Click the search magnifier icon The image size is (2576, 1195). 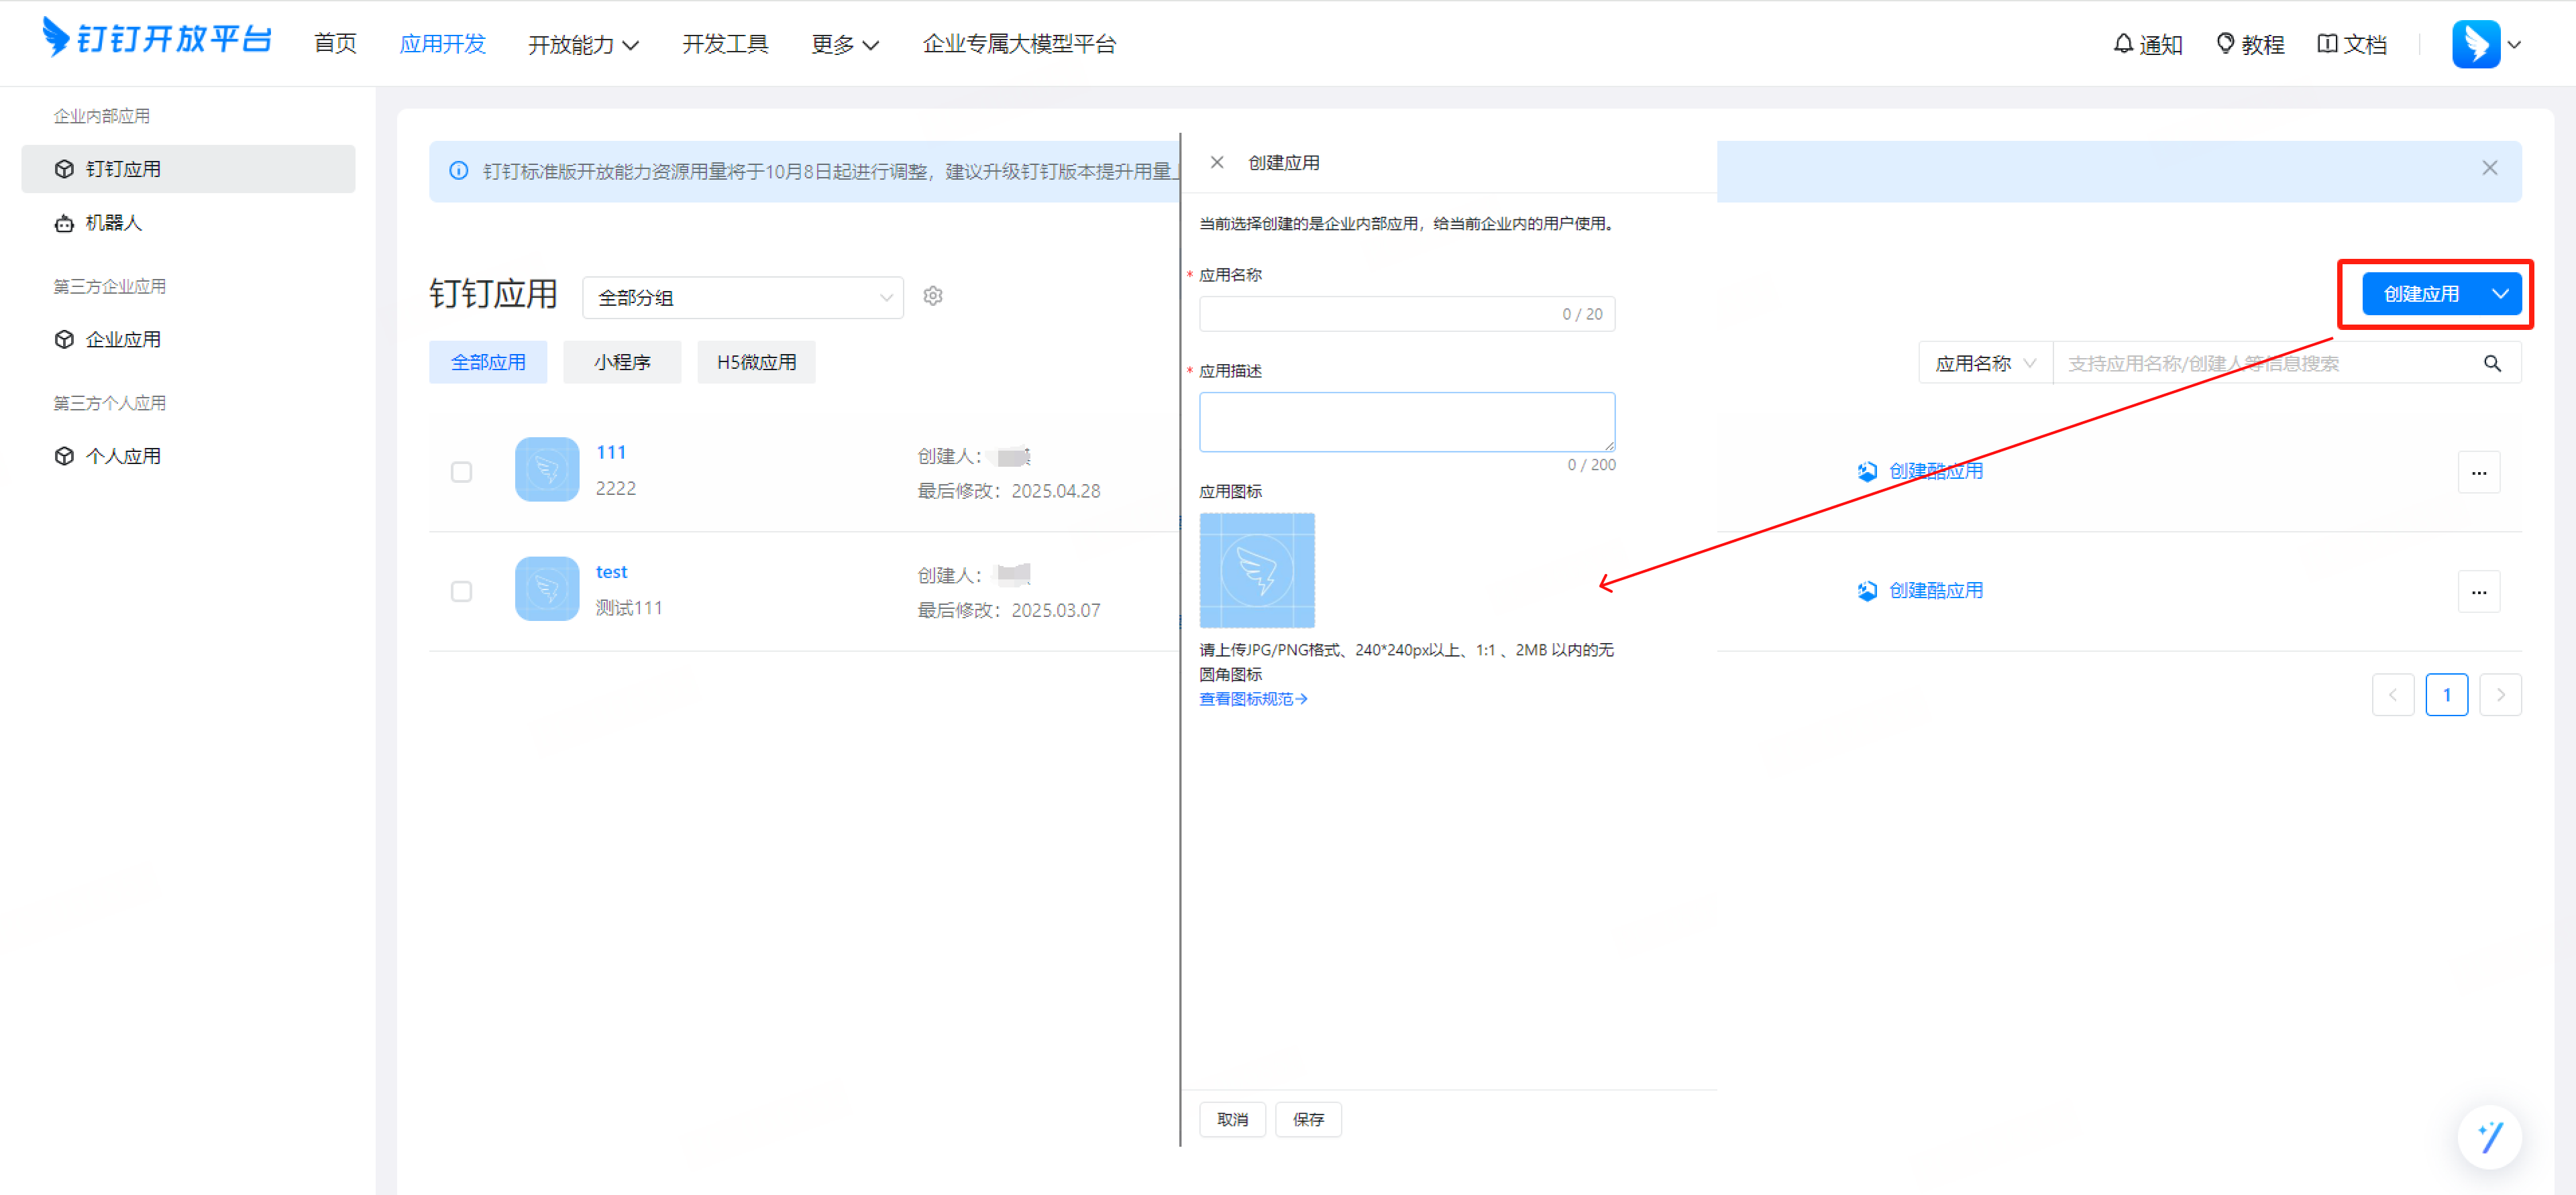[x=2492, y=363]
